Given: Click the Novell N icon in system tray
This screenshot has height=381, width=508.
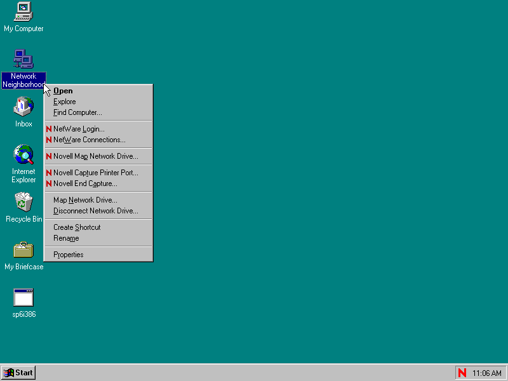Looking at the screenshot, I should [x=462, y=373].
